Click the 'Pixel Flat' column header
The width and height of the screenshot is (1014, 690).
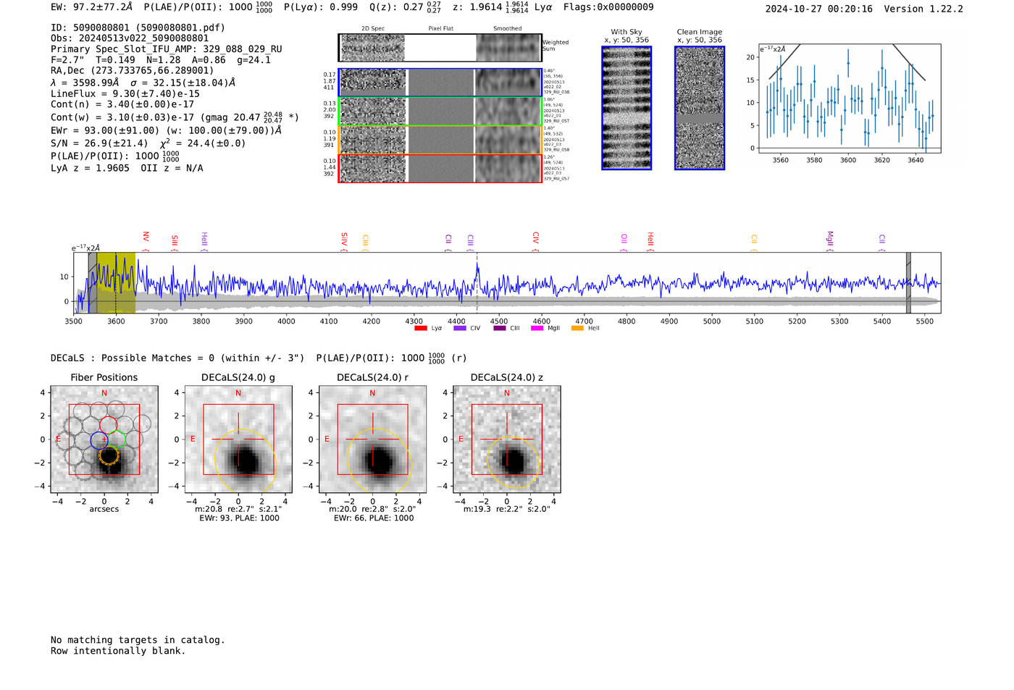tap(440, 29)
